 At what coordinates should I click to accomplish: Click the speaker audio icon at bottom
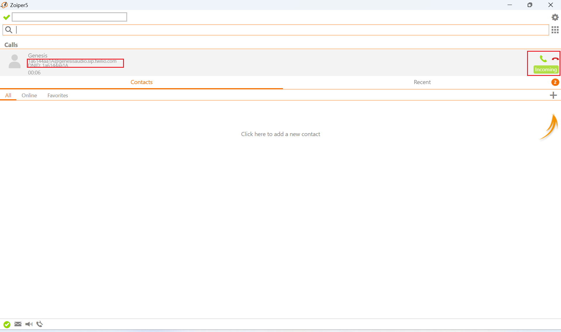pyautogui.click(x=29, y=324)
